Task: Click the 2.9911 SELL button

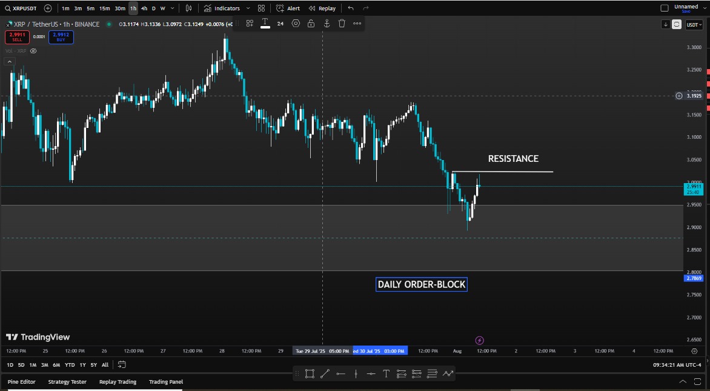Action: point(17,37)
